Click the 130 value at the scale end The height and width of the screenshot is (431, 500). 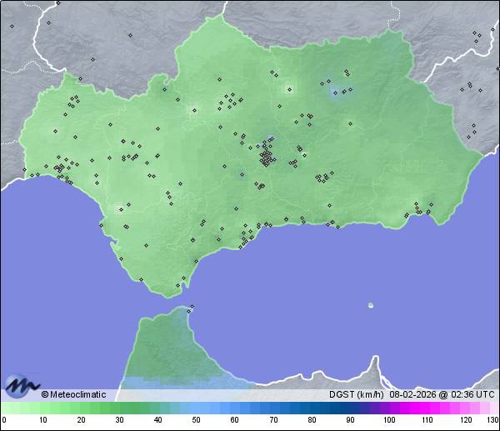click(492, 420)
